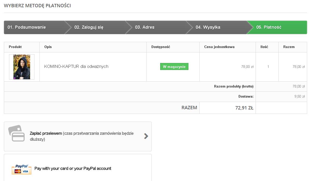Click the credit card bank transfer icon
The height and width of the screenshot is (181, 310).
pyautogui.click(x=17, y=133)
